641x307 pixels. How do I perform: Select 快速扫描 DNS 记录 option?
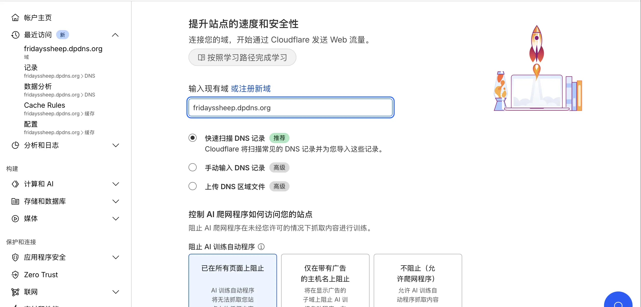(x=193, y=138)
